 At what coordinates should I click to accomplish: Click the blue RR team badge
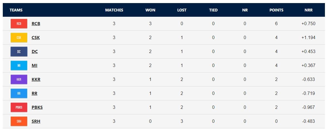[x=19, y=93]
